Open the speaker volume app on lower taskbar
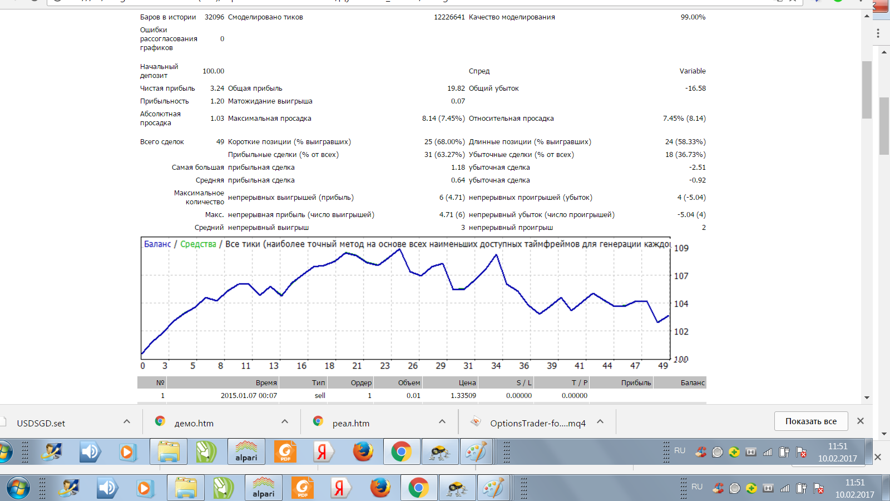Viewport: 890px width, 501px height. pos(107,488)
